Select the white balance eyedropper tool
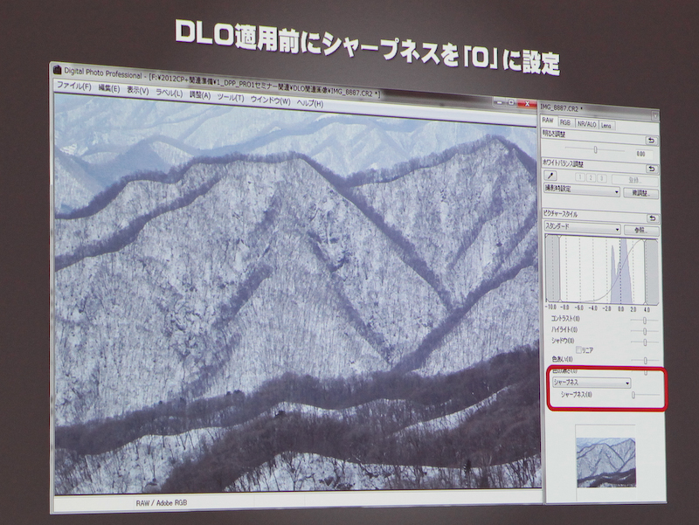 (550, 175)
